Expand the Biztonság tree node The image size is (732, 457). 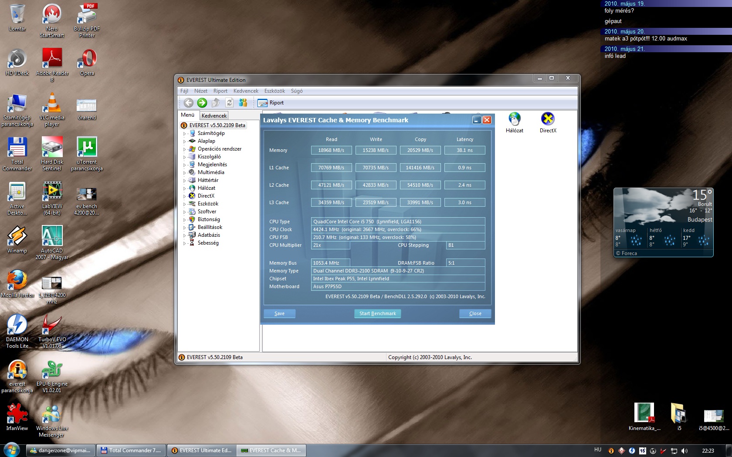point(184,220)
